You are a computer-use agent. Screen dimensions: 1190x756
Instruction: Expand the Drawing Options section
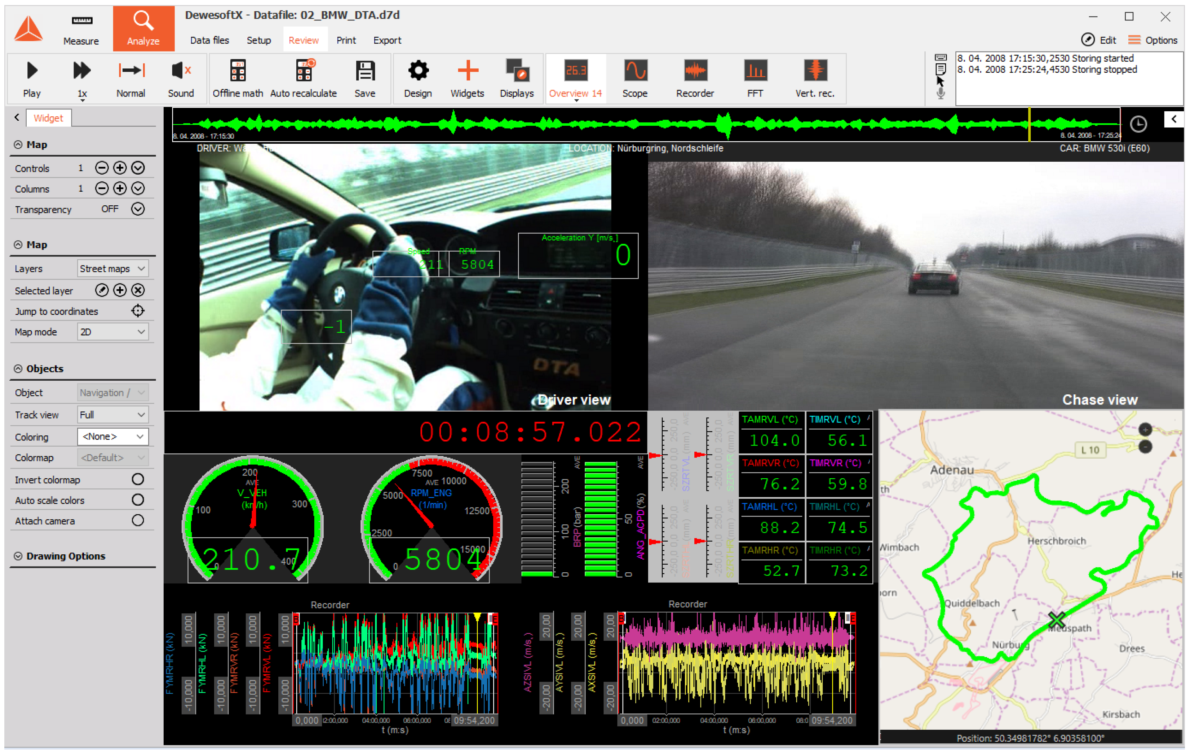click(x=66, y=556)
